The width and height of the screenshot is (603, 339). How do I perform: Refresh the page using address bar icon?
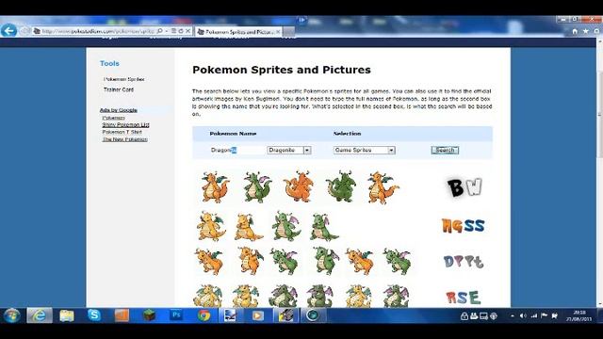181,31
